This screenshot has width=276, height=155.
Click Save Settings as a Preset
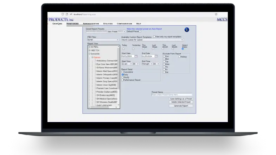[181, 99]
